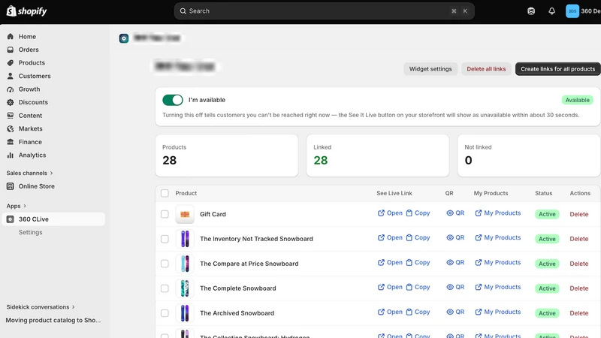Show QR for Gift Card

pos(455,213)
